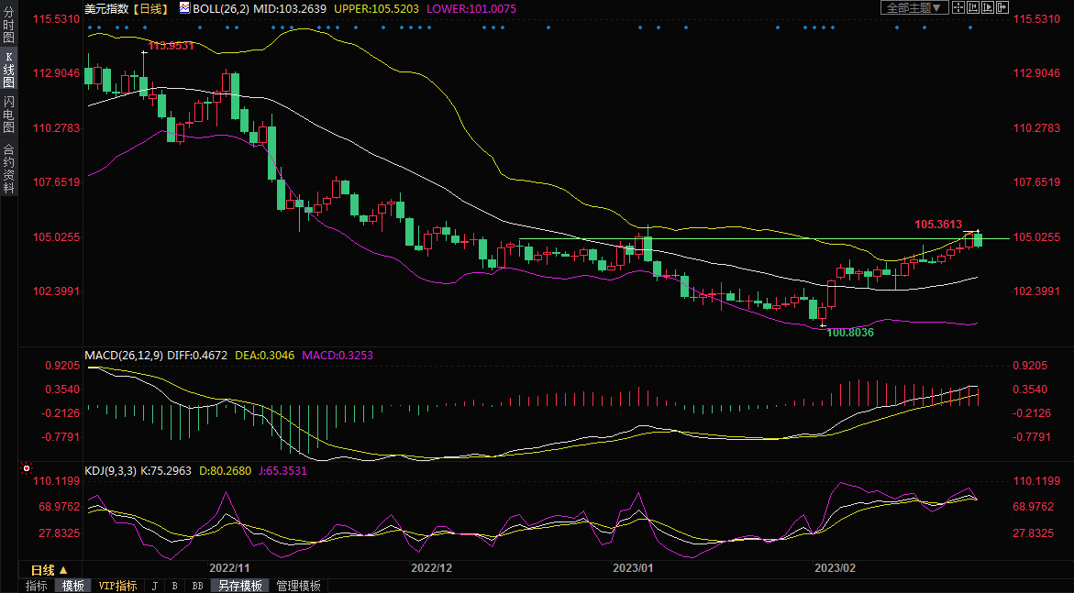Click the 113.9531 high price marker

coord(171,45)
